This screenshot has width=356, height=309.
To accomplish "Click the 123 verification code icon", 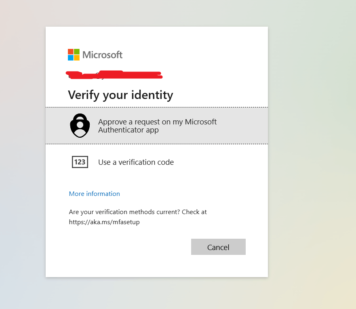I will click(80, 162).
